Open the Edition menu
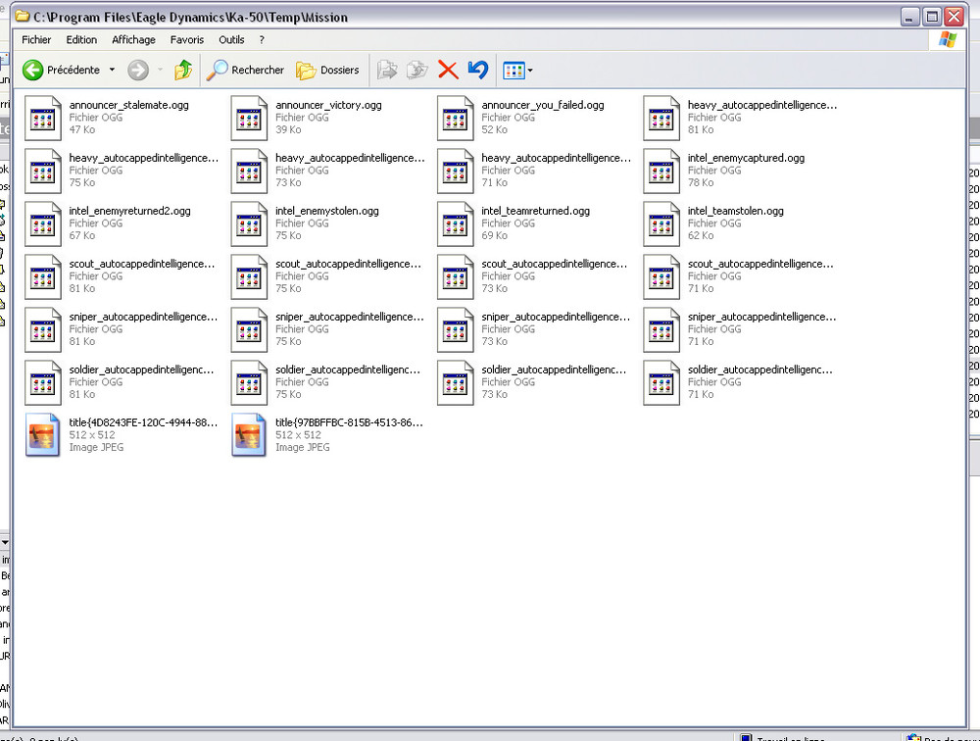Image resolution: width=980 pixels, height=741 pixels. click(81, 39)
